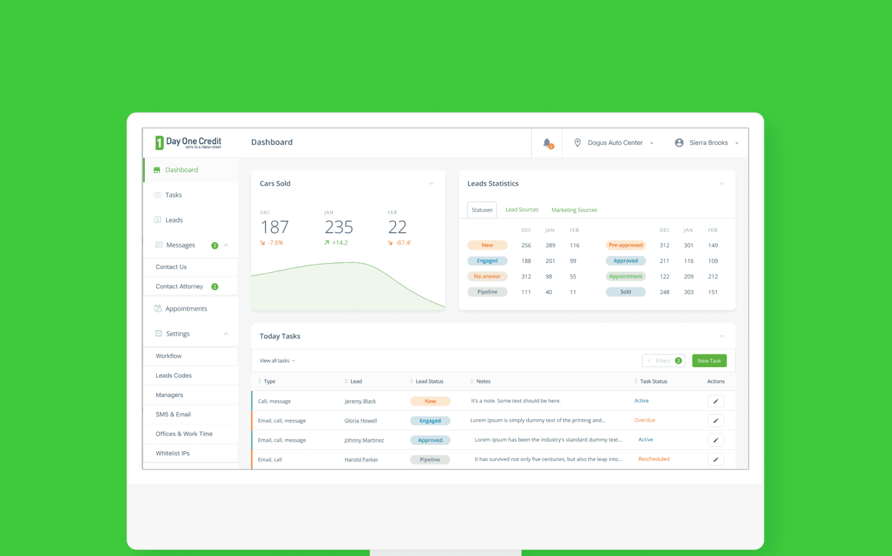Image resolution: width=892 pixels, height=556 pixels.
Task: Click Pre-approved status pill
Action: click(x=626, y=246)
